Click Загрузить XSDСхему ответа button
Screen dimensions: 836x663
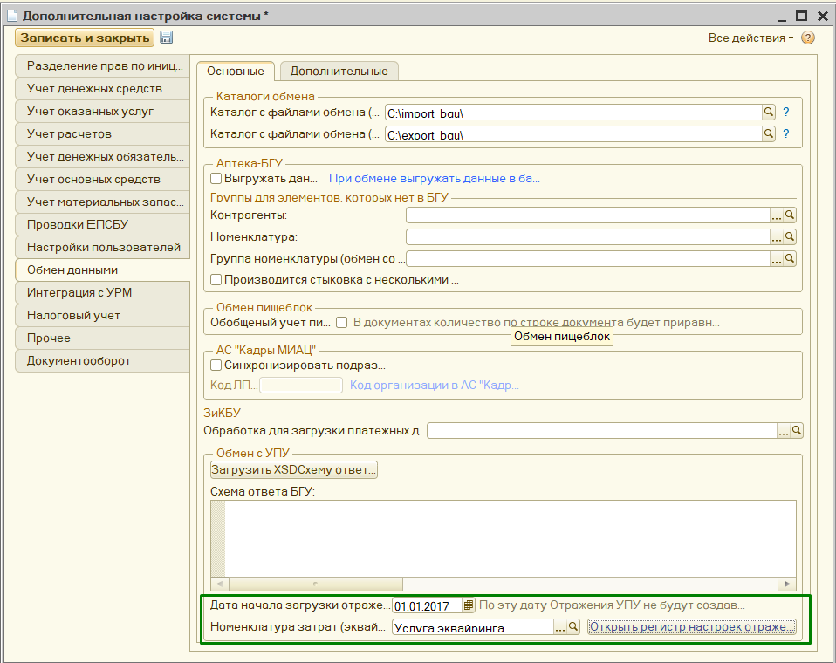[x=294, y=469]
